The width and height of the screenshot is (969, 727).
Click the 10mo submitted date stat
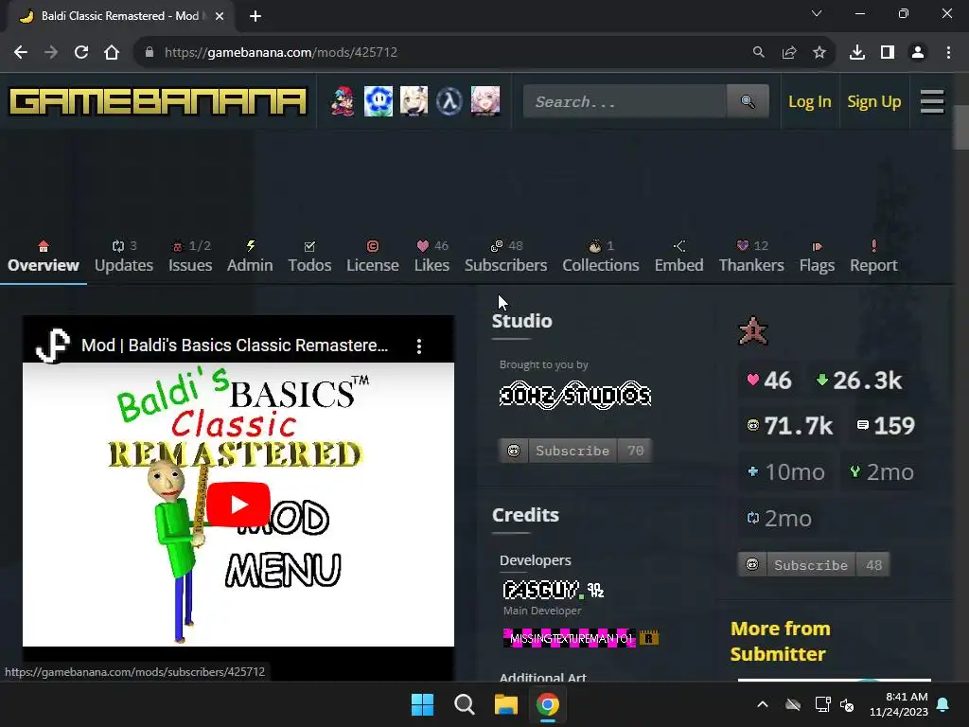786,471
